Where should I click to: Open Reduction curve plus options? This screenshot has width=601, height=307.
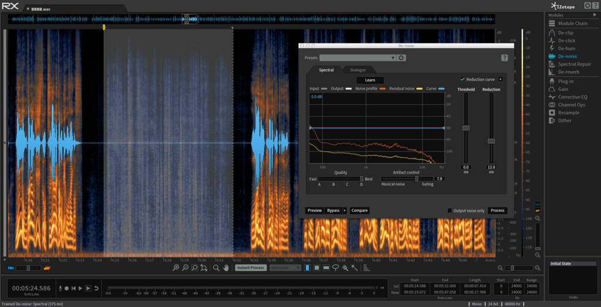500,79
